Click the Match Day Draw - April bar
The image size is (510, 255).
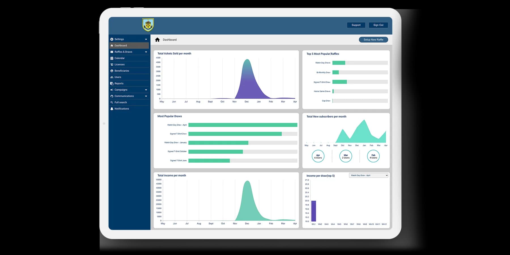pos(243,125)
